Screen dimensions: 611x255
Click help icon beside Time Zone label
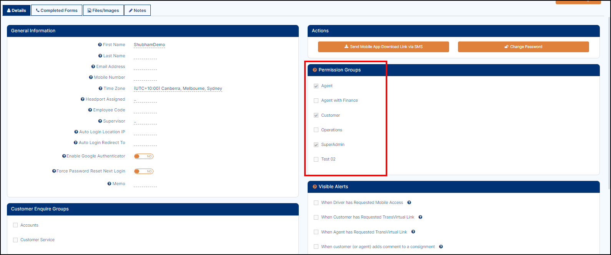pyautogui.click(x=101, y=89)
